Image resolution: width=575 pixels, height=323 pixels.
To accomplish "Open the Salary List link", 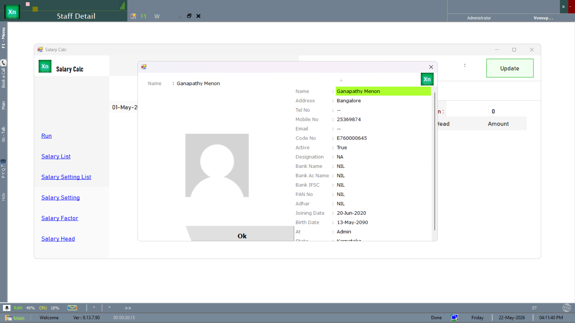I will tap(56, 157).
